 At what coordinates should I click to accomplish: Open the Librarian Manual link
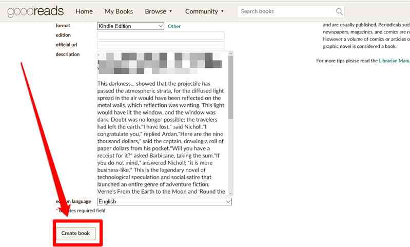click(x=394, y=61)
